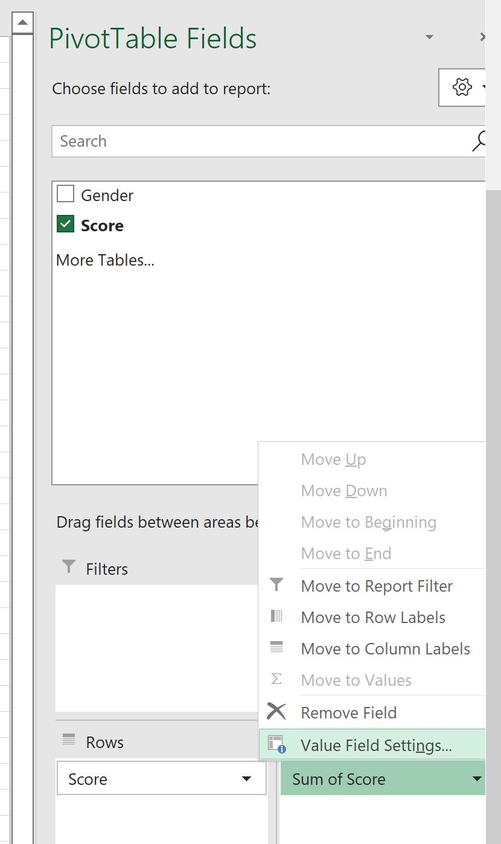Open More Tables link
Screen dimensions: 501x844
pyautogui.click(x=105, y=260)
